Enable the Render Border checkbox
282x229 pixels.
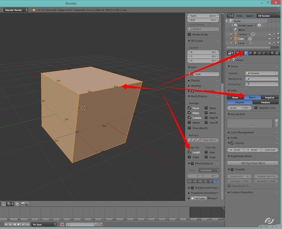[x=189, y=34]
